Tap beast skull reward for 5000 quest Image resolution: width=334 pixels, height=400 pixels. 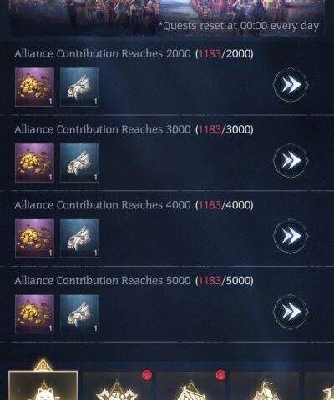79,314
